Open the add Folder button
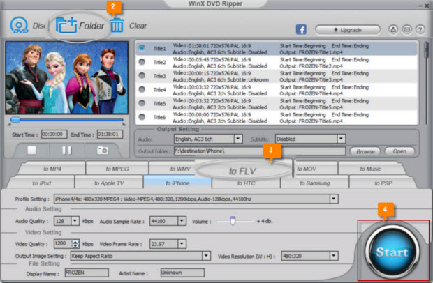This screenshot has width=433, height=283. [80, 26]
